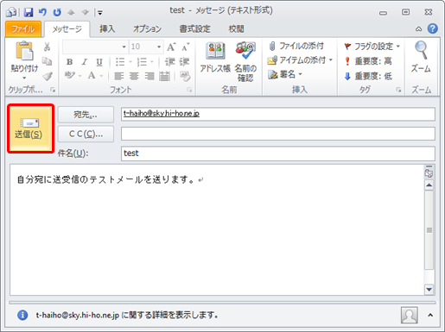Open Help question mark icon
This screenshot has width=445, height=332.
pos(433,28)
